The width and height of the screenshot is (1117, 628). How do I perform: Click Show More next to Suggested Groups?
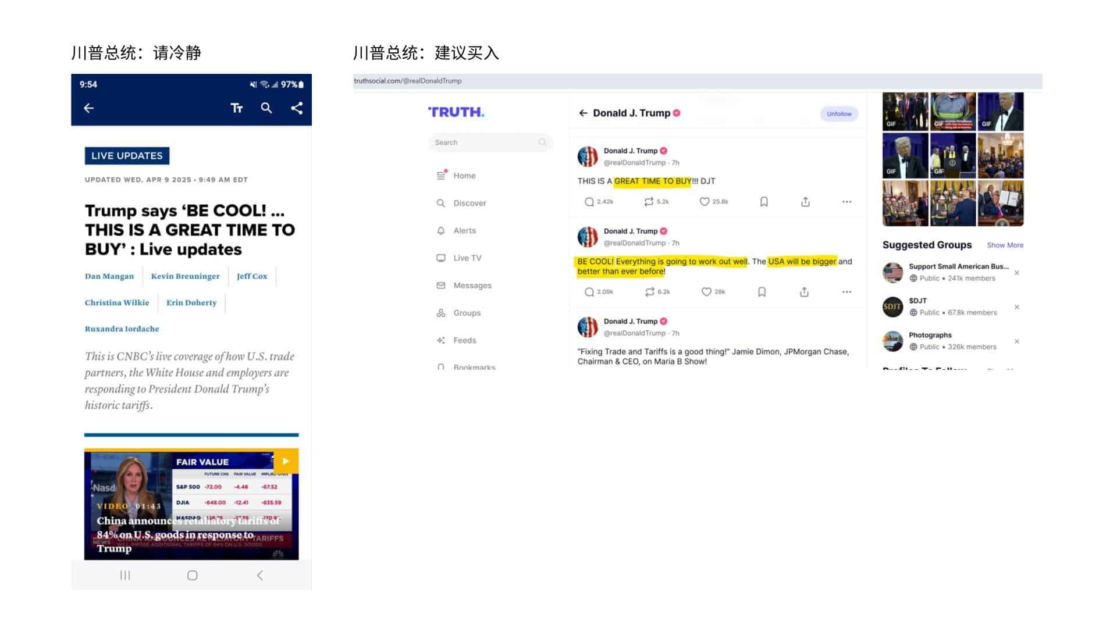click(x=1005, y=245)
